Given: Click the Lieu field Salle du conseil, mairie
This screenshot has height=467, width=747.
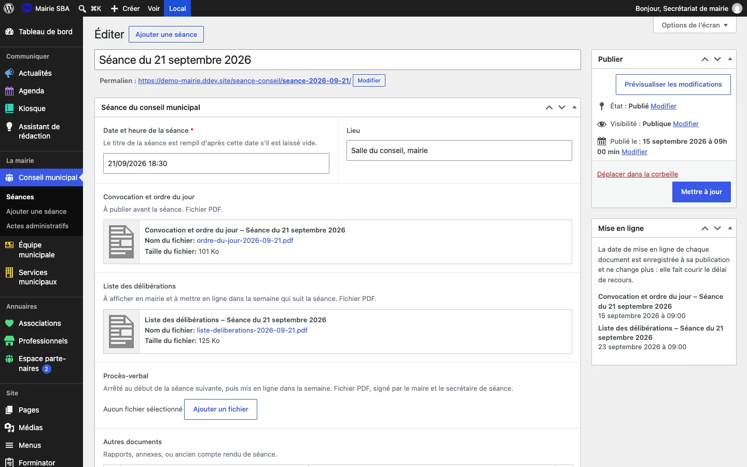Looking at the screenshot, I should tap(459, 150).
